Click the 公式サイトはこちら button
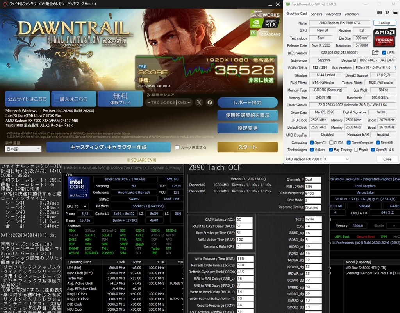400x313 pixels. pyautogui.click(x=27, y=99)
